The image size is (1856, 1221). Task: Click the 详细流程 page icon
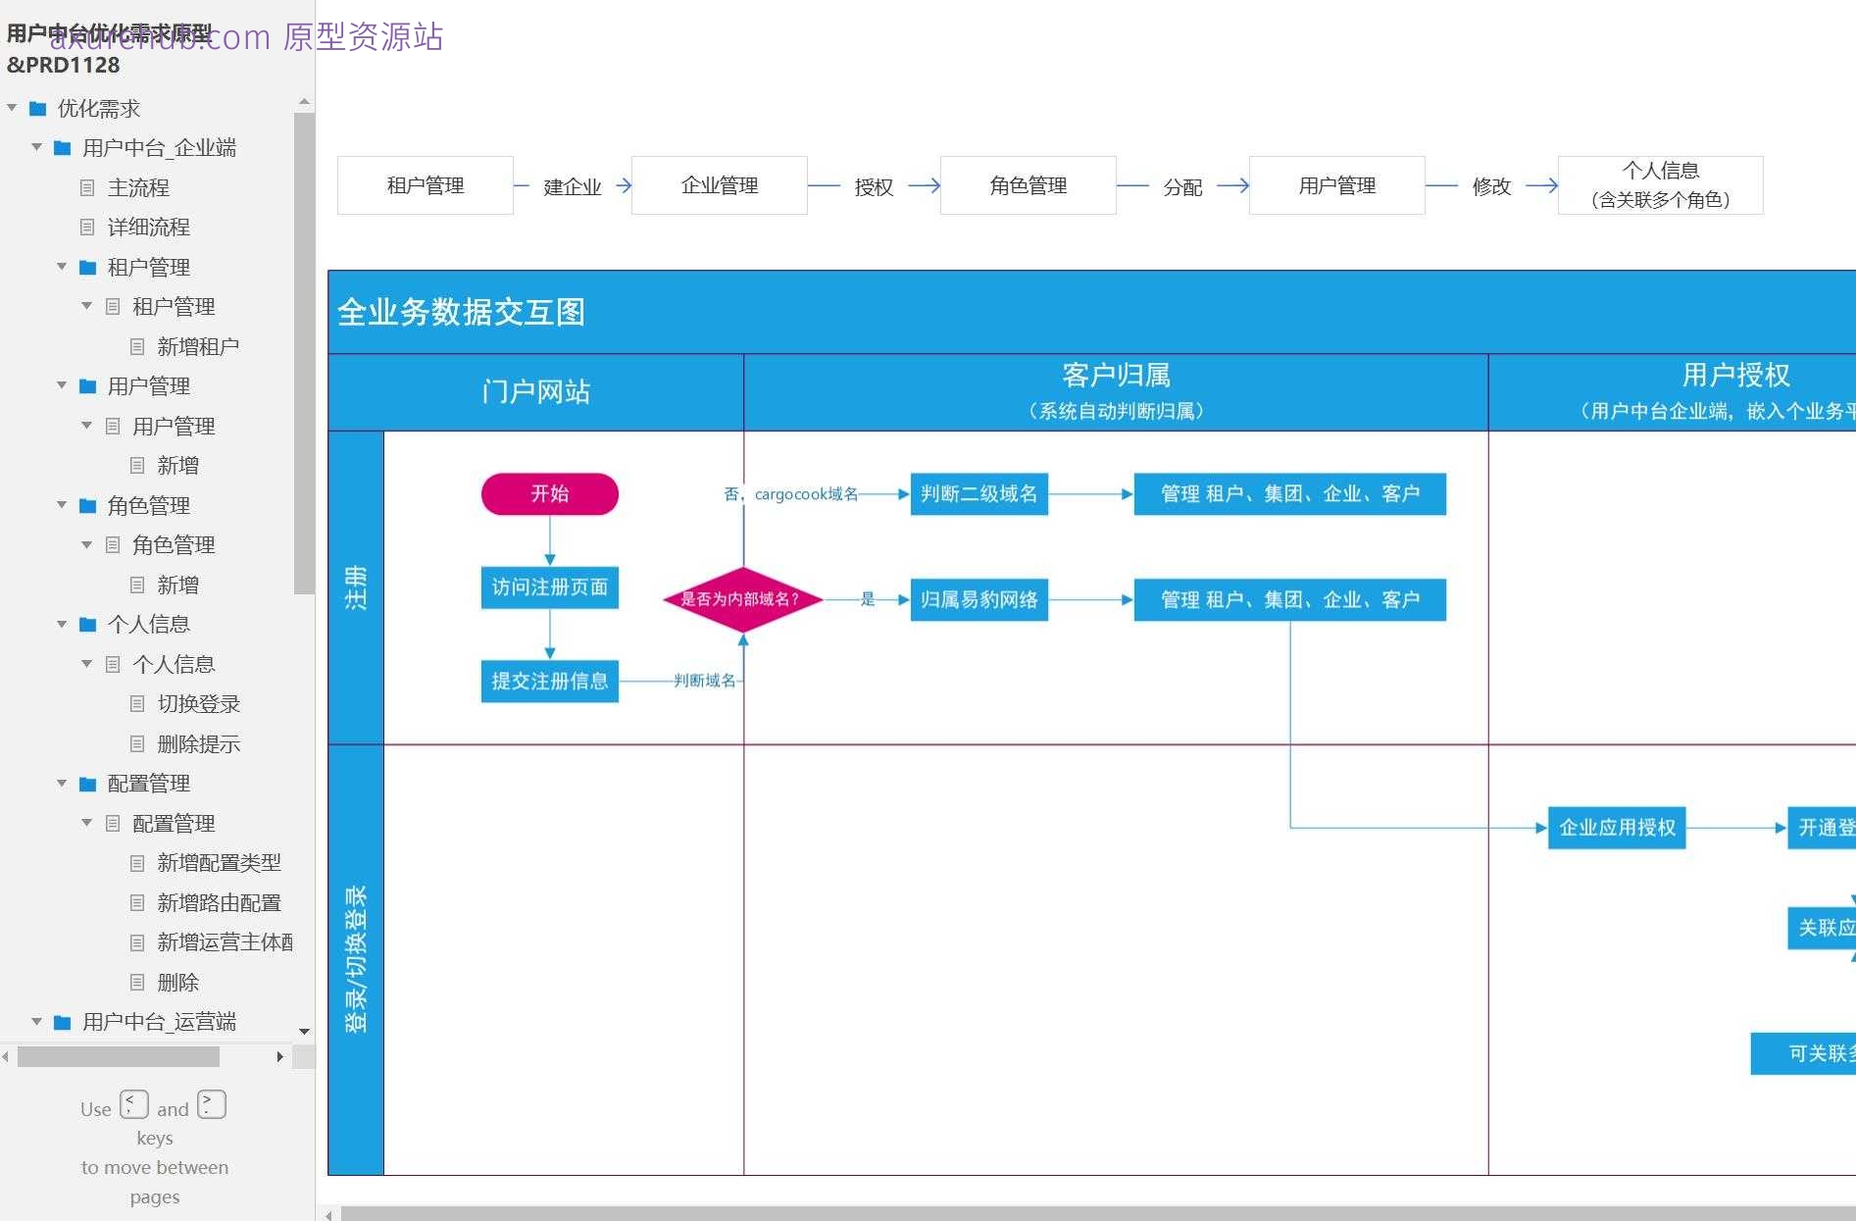coord(87,227)
